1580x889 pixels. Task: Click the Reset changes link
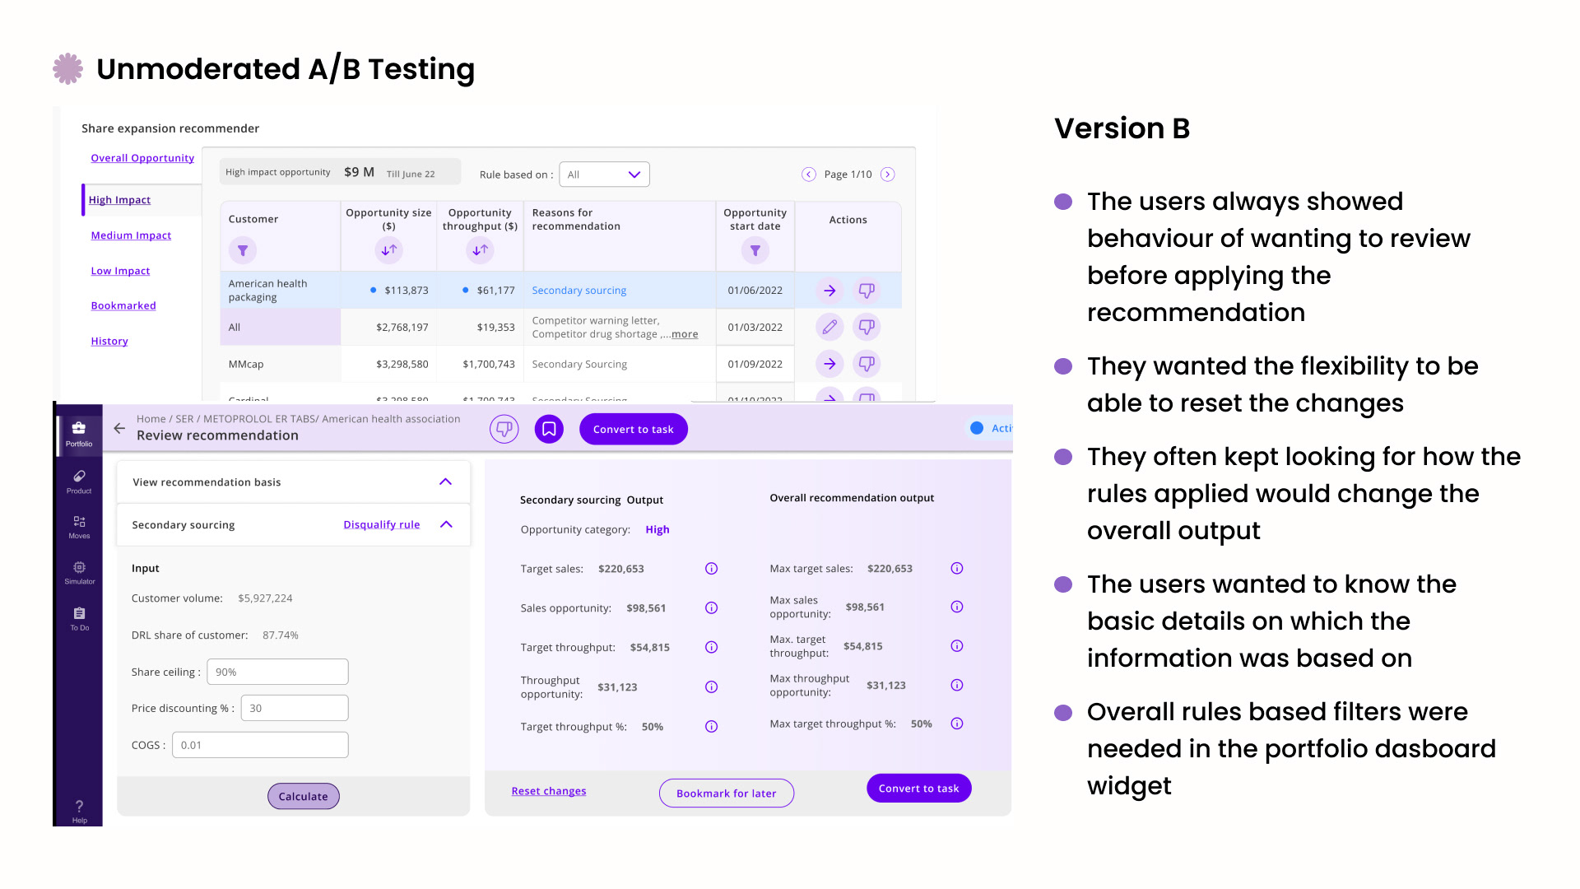pyautogui.click(x=549, y=791)
